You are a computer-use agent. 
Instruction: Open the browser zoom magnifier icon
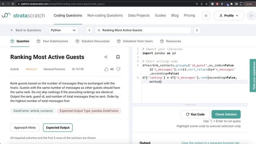coord(197,4)
